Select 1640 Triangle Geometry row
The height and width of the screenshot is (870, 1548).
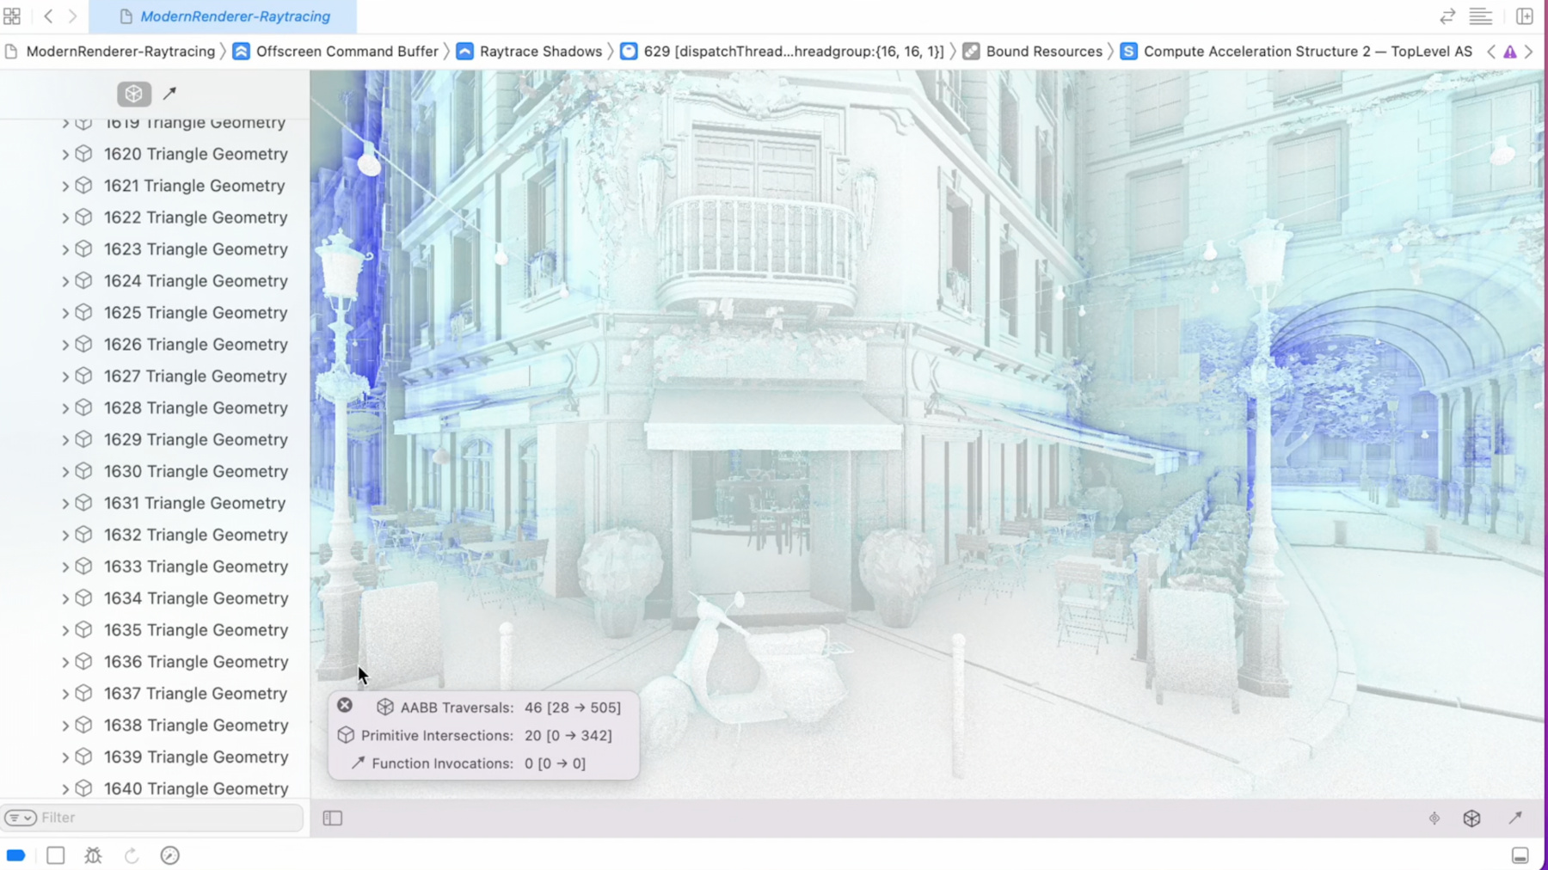(155, 787)
